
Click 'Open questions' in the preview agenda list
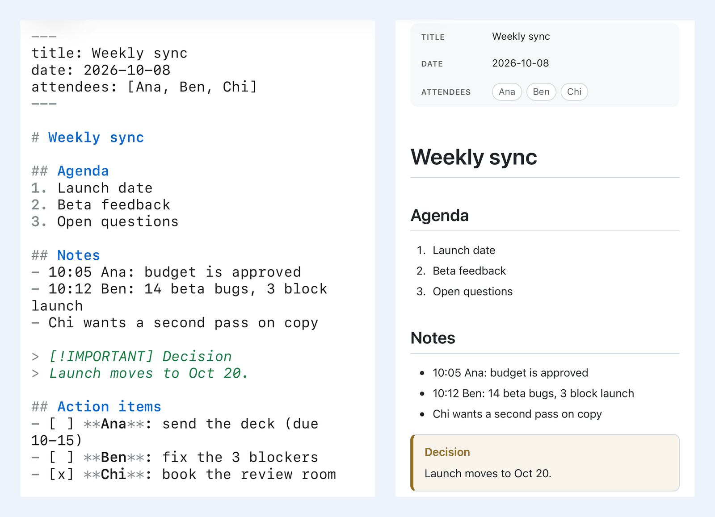[x=472, y=292]
